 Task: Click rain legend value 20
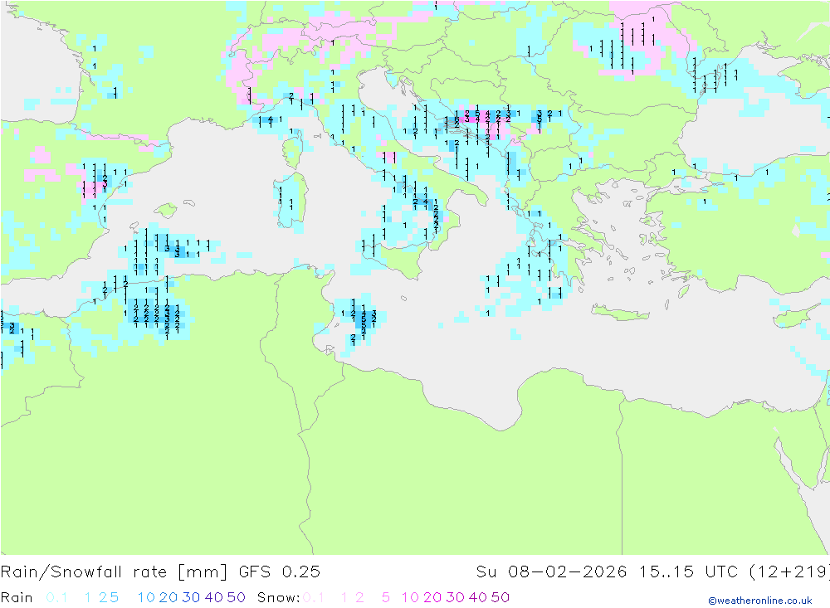168,597
